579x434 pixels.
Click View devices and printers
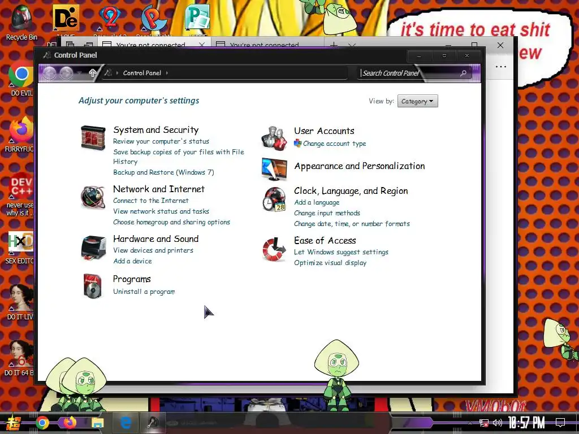(153, 250)
